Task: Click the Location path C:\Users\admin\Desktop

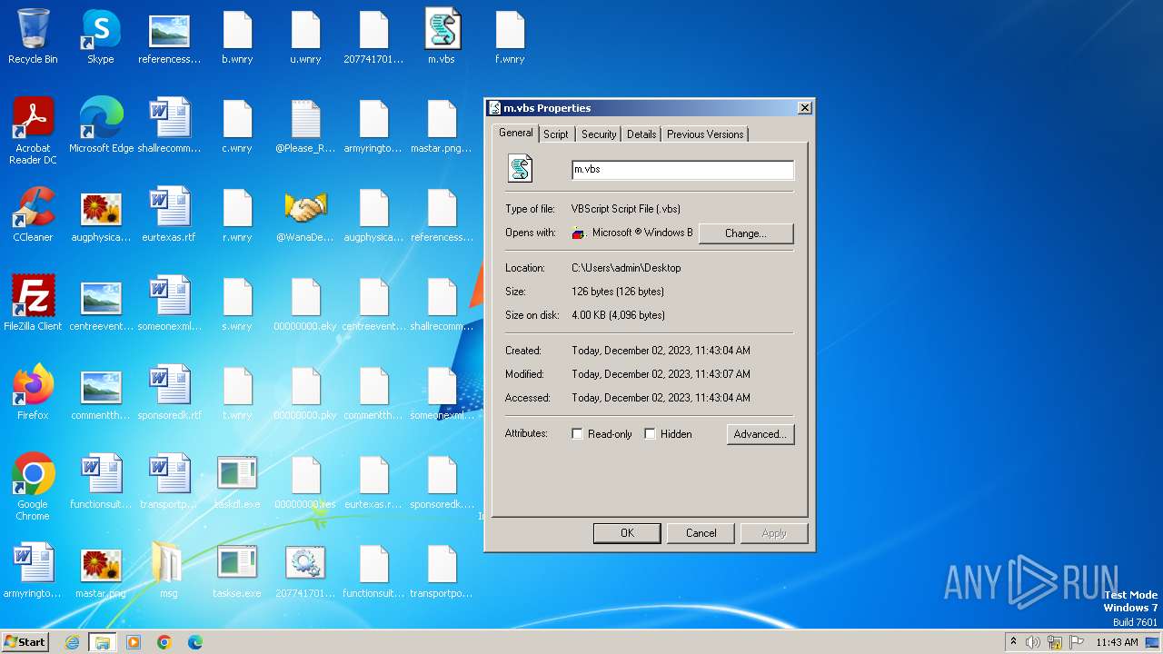Action: (x=626, y=268)
